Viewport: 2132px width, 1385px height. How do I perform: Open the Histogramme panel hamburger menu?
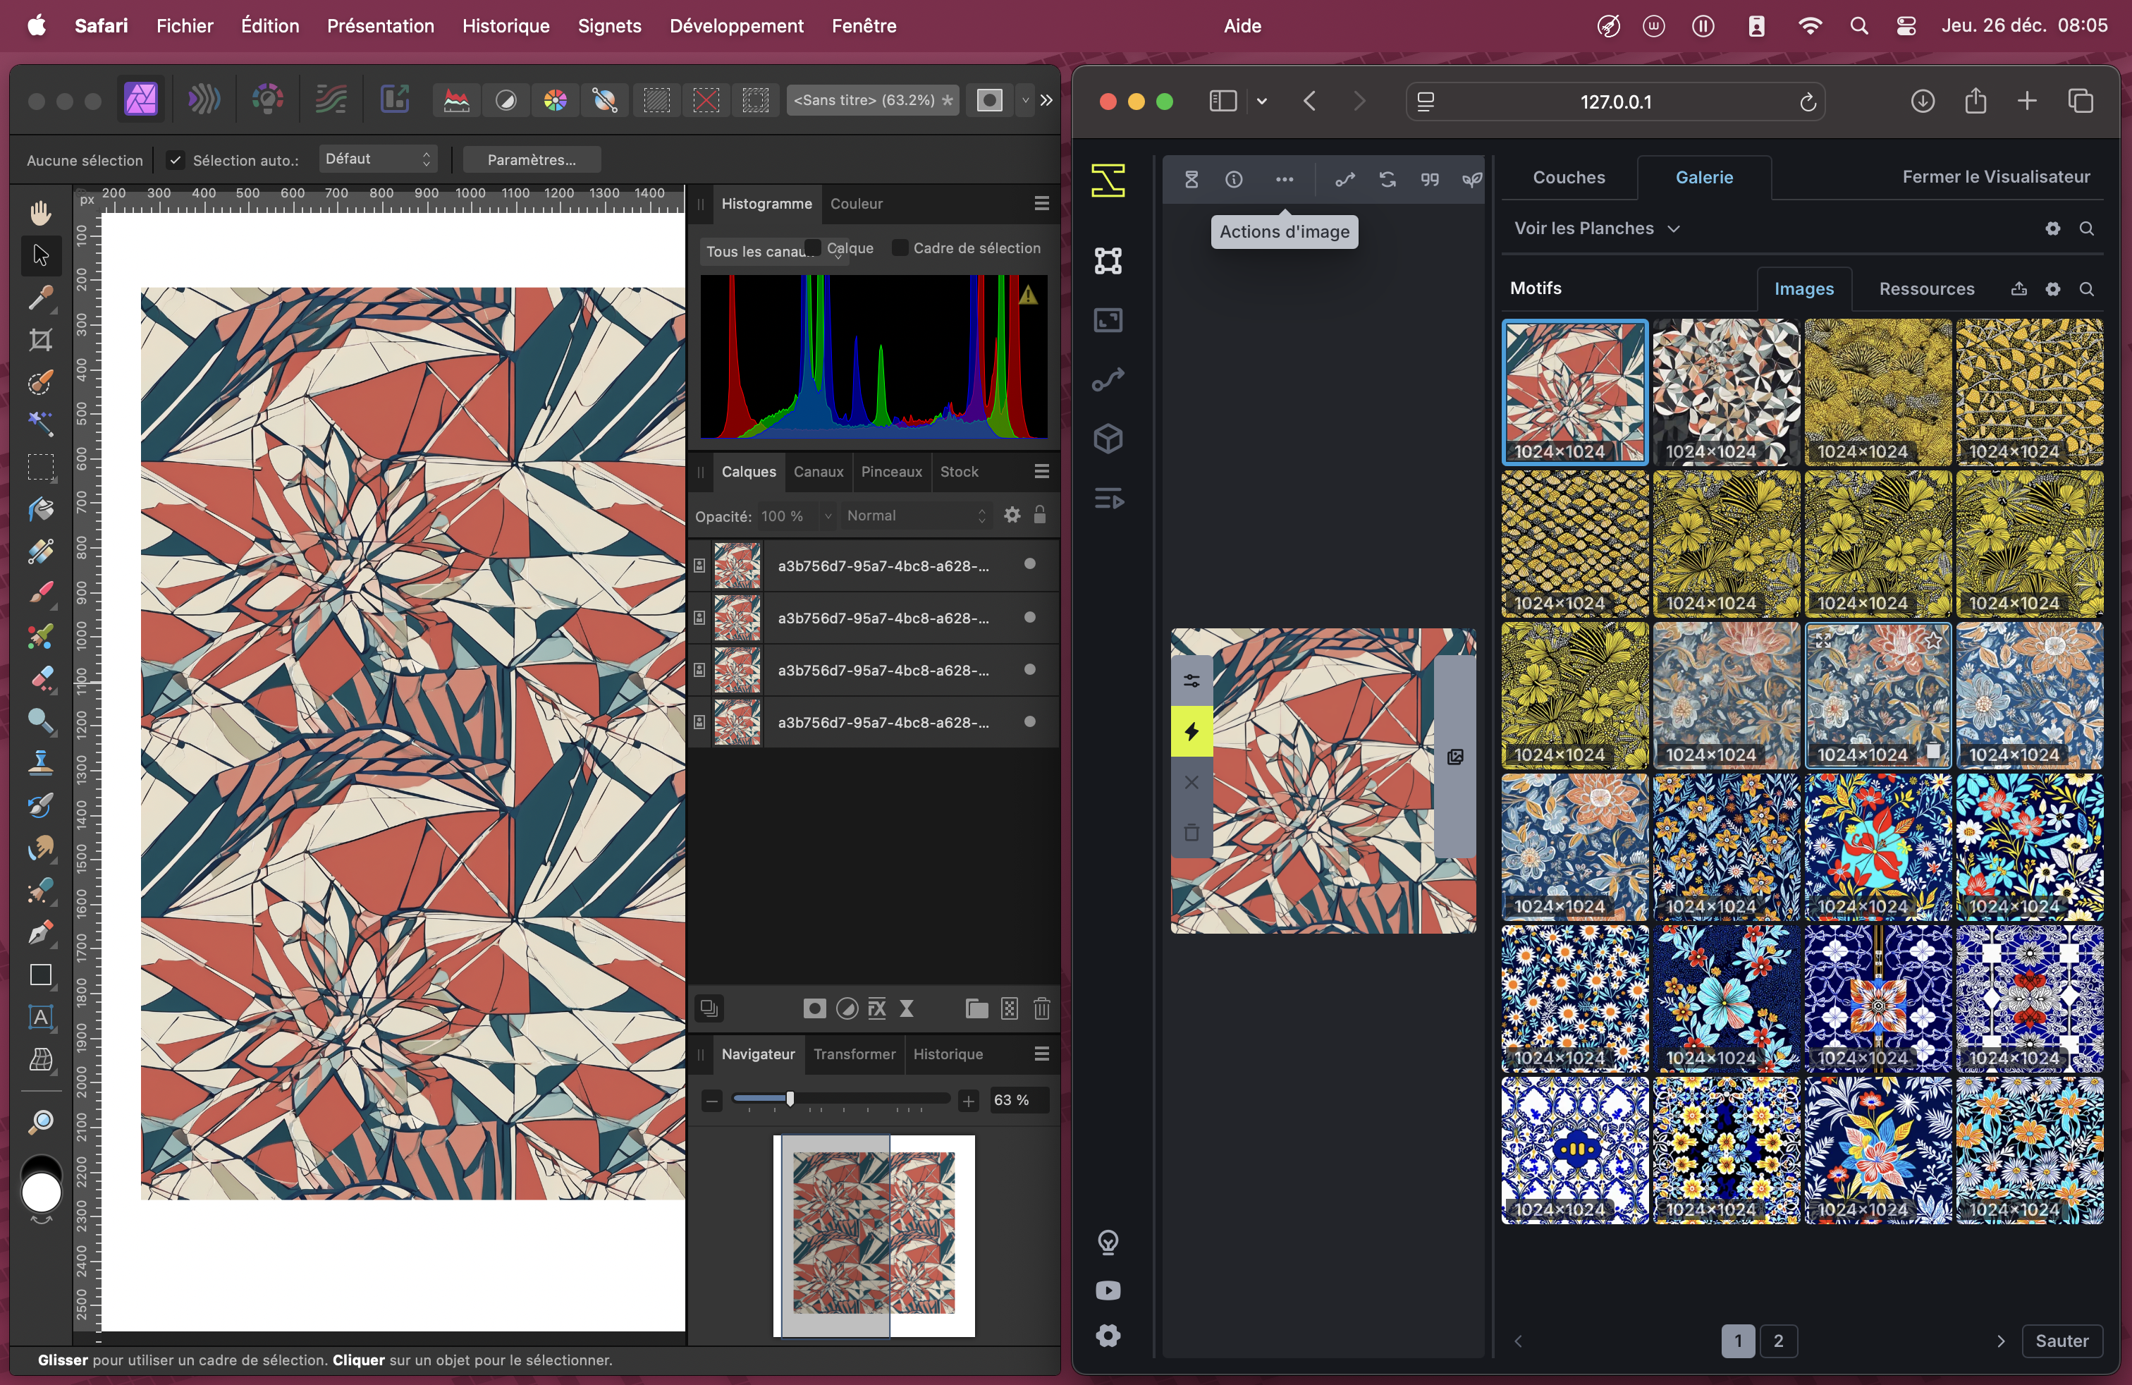coord(1041,205)
